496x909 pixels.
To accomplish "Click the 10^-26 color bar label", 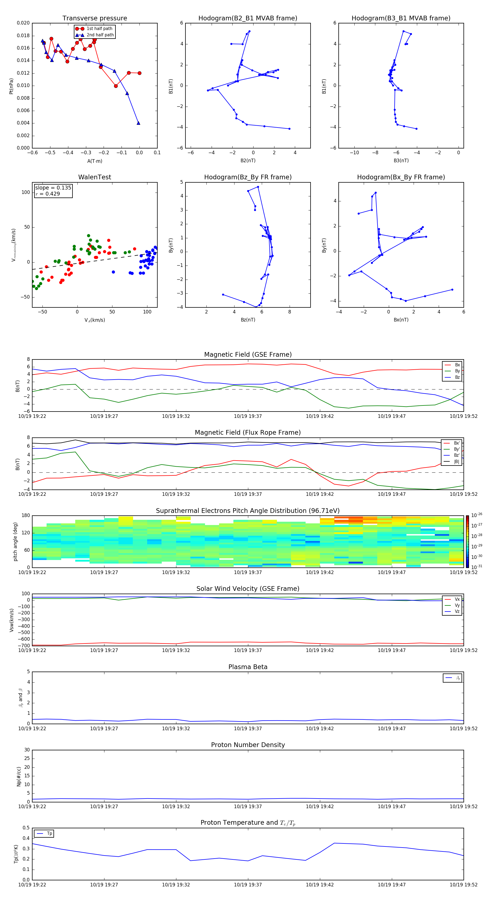I will point(477,516).
